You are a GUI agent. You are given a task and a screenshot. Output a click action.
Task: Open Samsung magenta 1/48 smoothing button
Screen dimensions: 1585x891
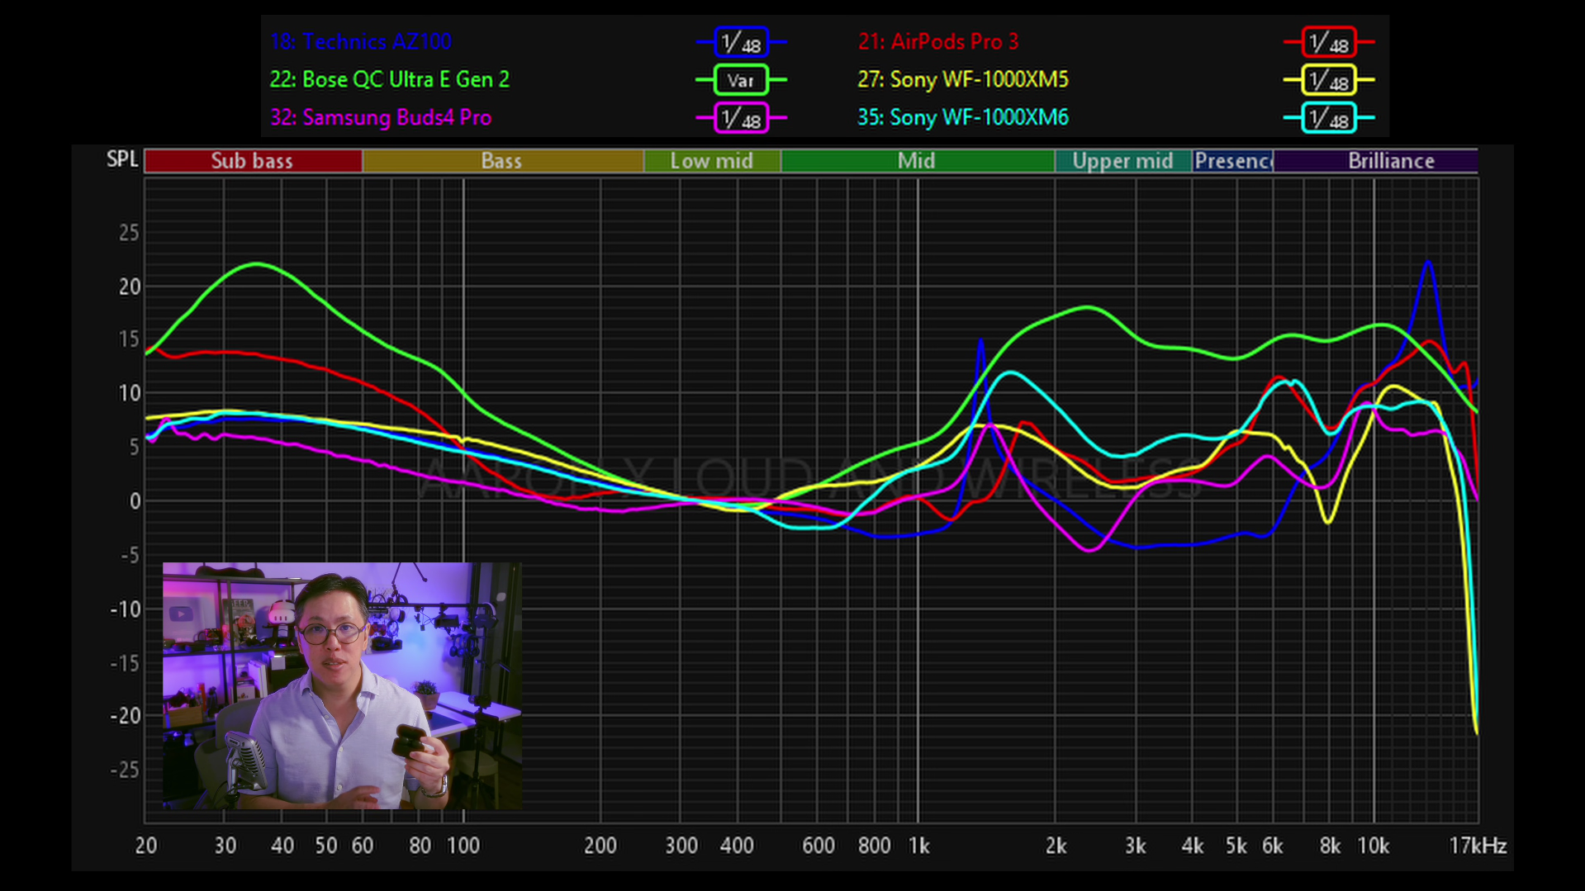coord(741,118)
